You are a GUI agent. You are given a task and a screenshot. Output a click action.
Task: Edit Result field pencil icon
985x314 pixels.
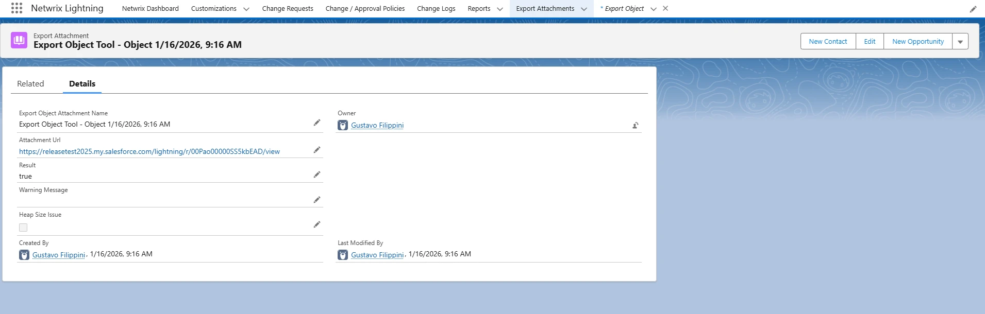pos(317,175)
